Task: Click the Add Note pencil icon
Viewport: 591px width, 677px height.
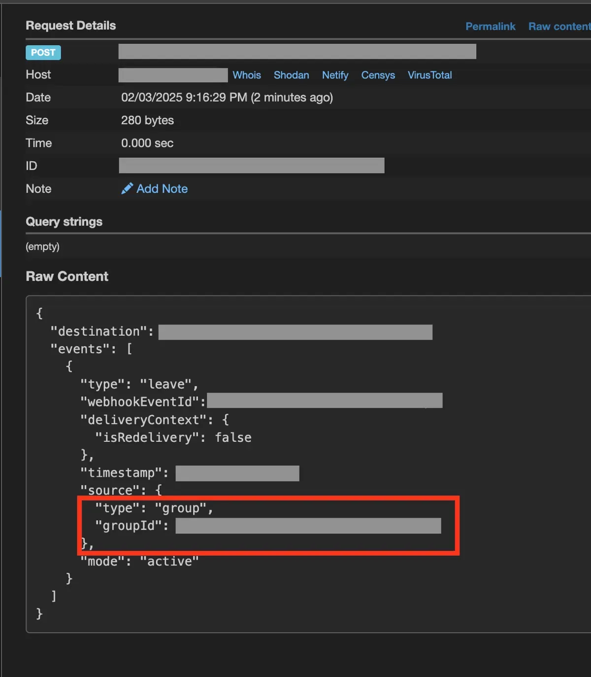Action: click(x=127, y=188)
